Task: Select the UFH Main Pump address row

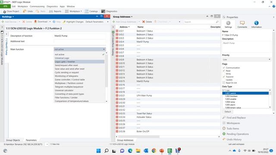Action: point(167,96)
